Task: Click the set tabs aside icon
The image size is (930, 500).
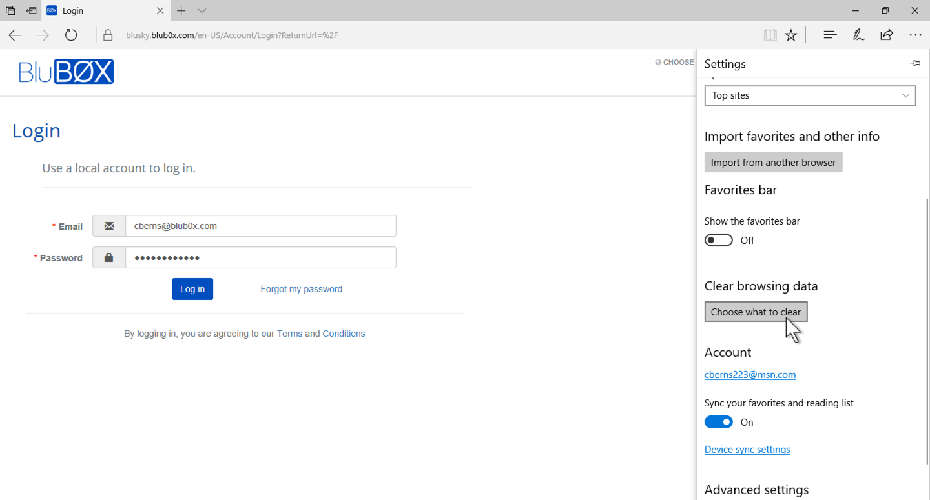Action: (x=31, y=11)
